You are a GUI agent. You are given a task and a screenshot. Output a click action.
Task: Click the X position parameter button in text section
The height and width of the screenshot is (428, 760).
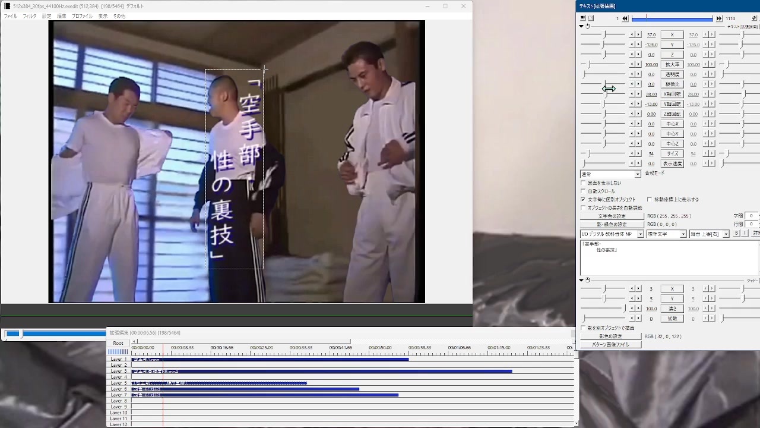(672, 35)
